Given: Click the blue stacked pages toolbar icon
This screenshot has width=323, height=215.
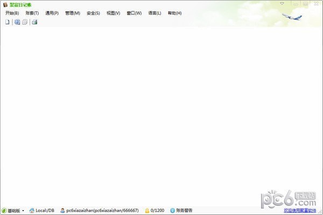Looking at the screenshot, I should (17, 22).
